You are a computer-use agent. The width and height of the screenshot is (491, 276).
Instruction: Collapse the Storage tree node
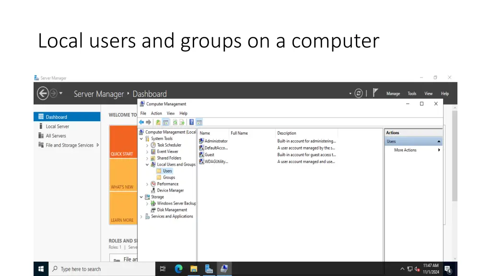tap(141, 197)
